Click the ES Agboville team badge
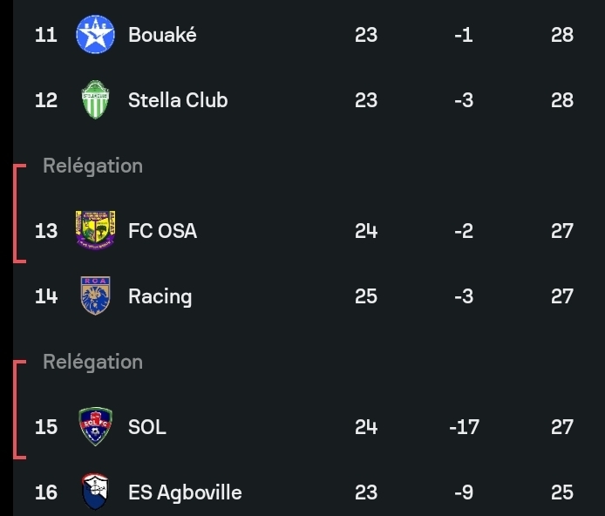Viewport: 605px width, 516px height. pos(95,492)
